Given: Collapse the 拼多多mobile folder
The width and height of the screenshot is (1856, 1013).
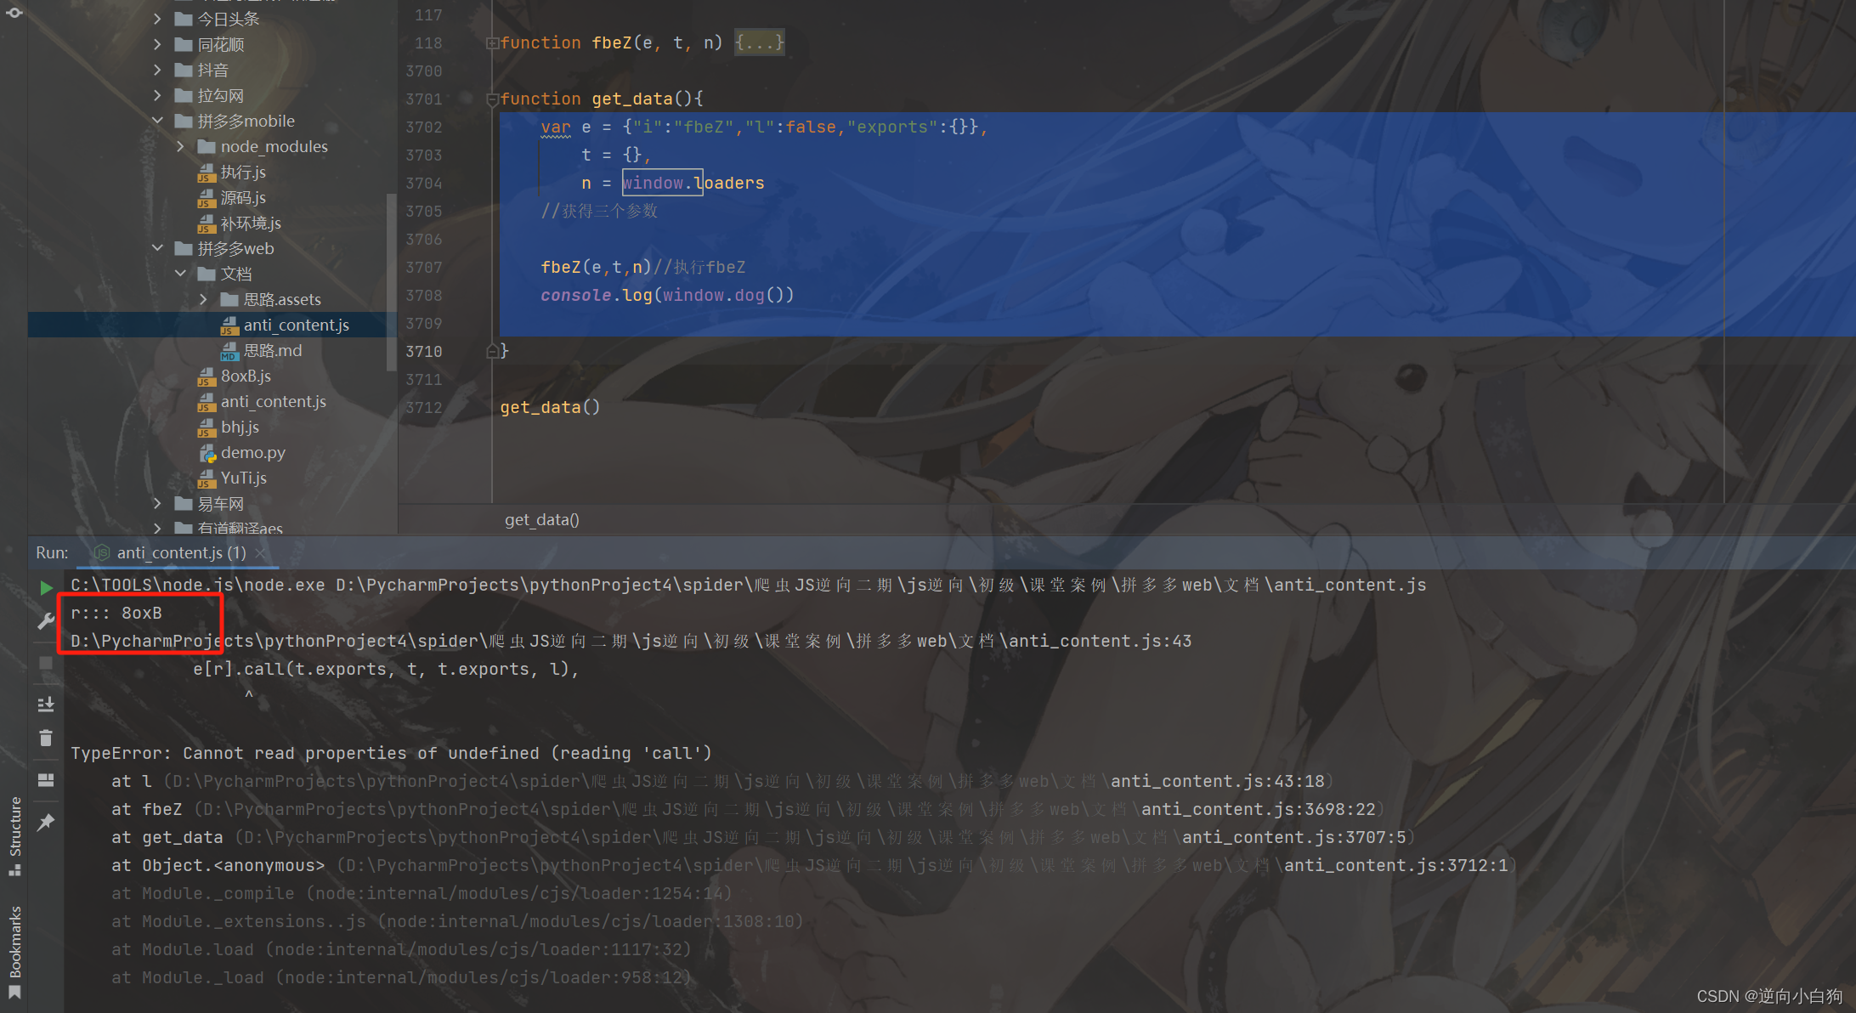Looking at the screenshot, I should [158, 121].
